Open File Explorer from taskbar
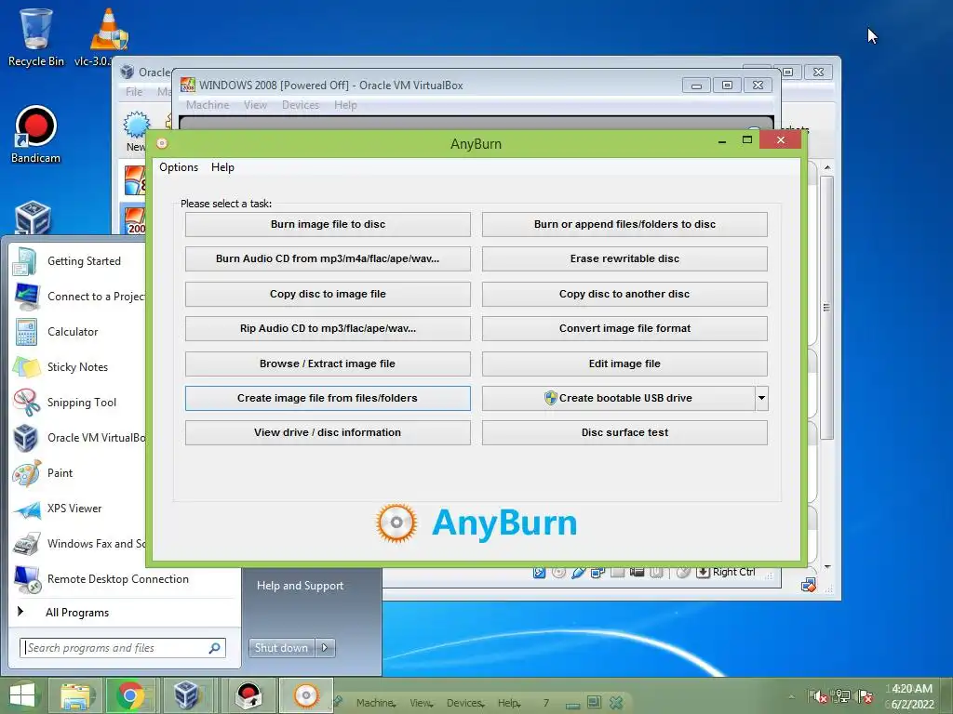 [x=76, y=695]
